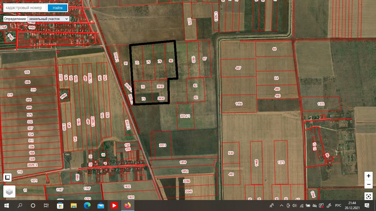This screenshot has width=376, height=211.
Task: Open Windows taskbar search
Action: (x=20, y=206)
